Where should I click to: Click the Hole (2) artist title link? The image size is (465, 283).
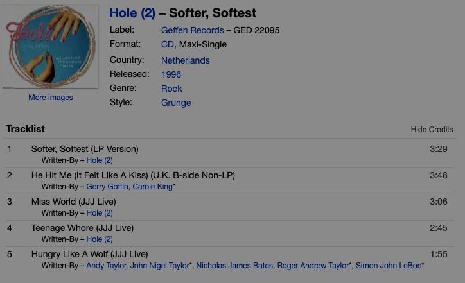click(132, 13)
